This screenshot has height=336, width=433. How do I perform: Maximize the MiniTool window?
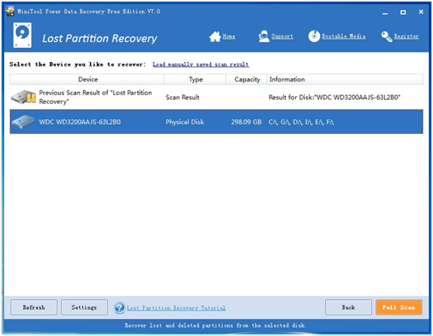(404, 12)
